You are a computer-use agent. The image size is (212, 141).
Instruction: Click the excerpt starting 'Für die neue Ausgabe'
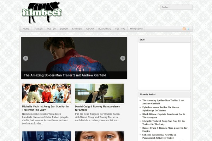click(98, 117)
